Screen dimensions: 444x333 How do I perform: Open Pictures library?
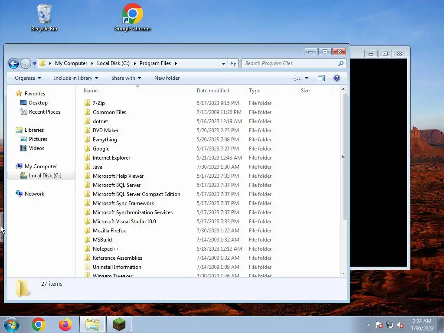[34, 139]
